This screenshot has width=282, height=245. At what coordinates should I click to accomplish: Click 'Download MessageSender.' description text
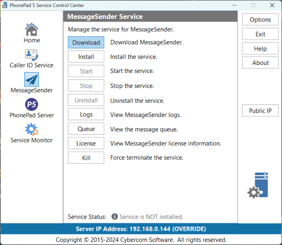(x=147, y=42)
